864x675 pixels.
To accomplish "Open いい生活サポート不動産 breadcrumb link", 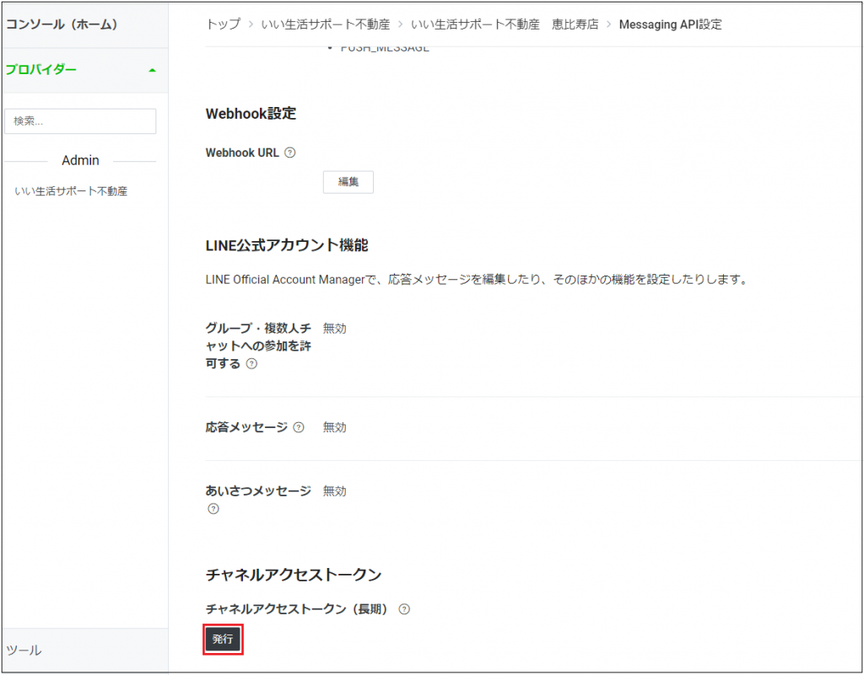I will pyautogui.click(x=326, y=24).
